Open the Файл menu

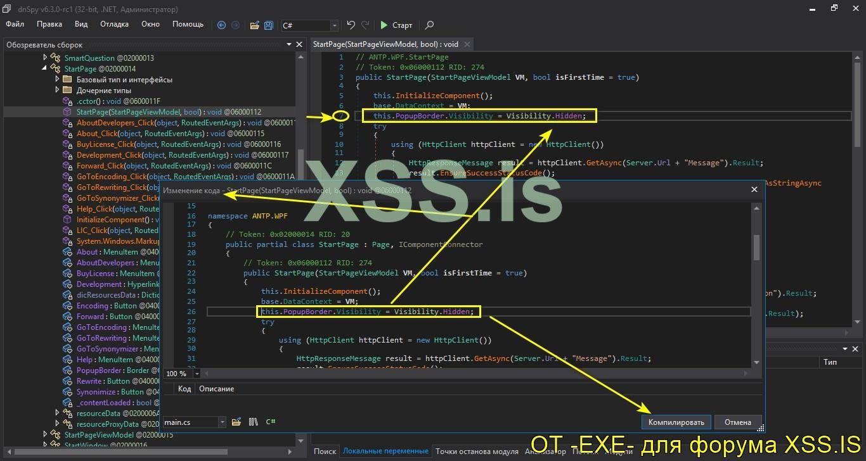pyautogui.click(x=15, y=24)
